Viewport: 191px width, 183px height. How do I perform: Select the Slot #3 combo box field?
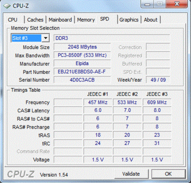coord(30,38)
